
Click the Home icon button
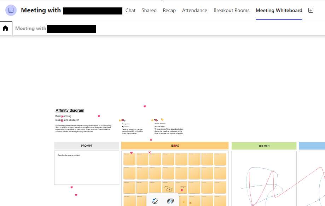pos(6,28)
